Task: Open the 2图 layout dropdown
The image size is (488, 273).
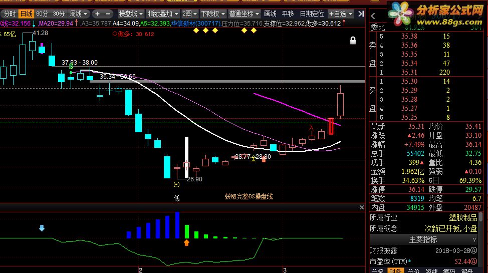Action: tap(189, 14)
